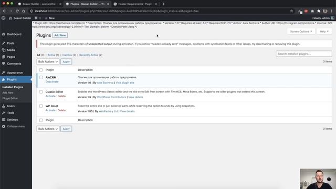Open WebFactory Ltd author link
Viewport: 336px width, 189px height.
[108, 111]
